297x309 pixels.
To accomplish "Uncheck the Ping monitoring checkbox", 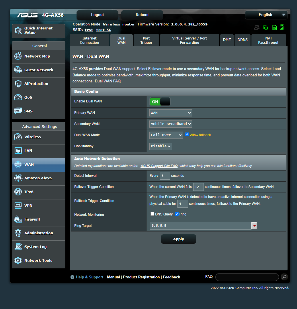I will coord(177,214).
